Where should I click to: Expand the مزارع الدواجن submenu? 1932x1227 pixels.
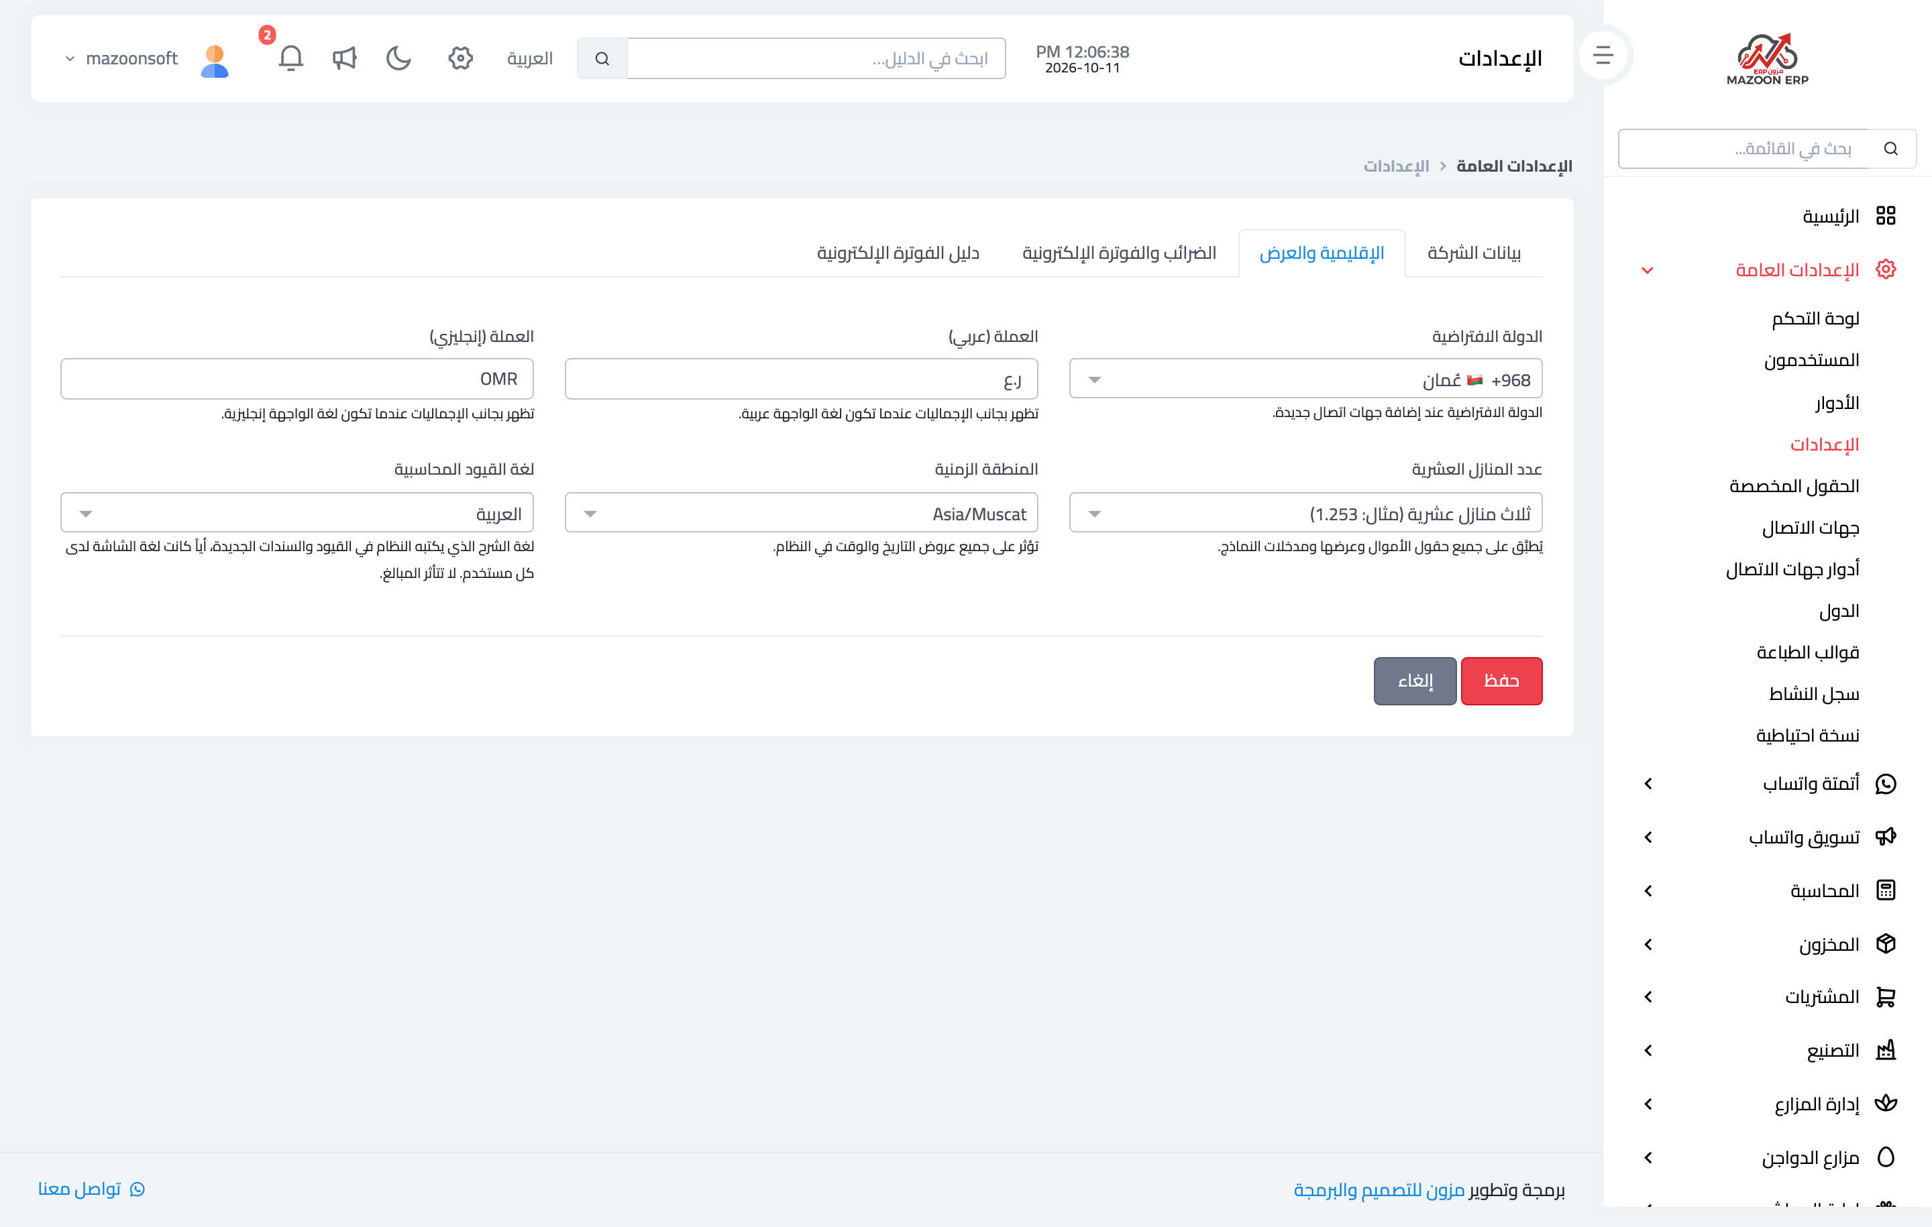click(1648, 1158)
